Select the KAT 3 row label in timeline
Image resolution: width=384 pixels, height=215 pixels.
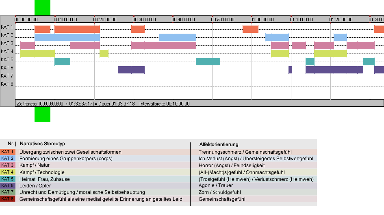click(x=7, y=43)
